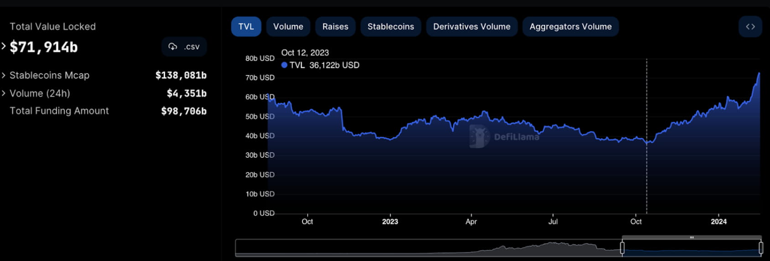The width and height of the screenshot is (770, 261).
Task: Toggle the Volume chart series
Action: [288, 27]
